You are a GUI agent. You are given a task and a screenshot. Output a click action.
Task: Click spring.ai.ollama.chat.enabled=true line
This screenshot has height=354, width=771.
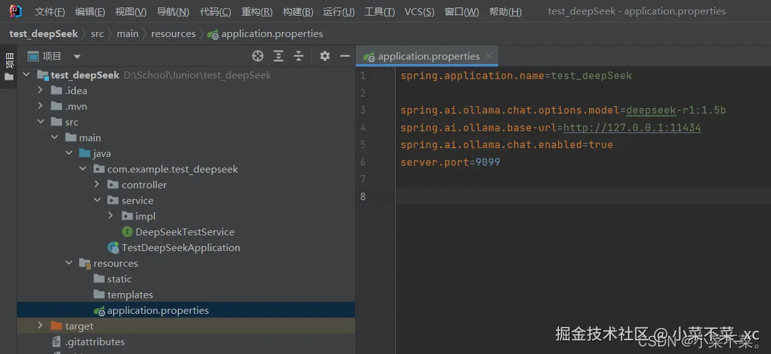[507, 145]
